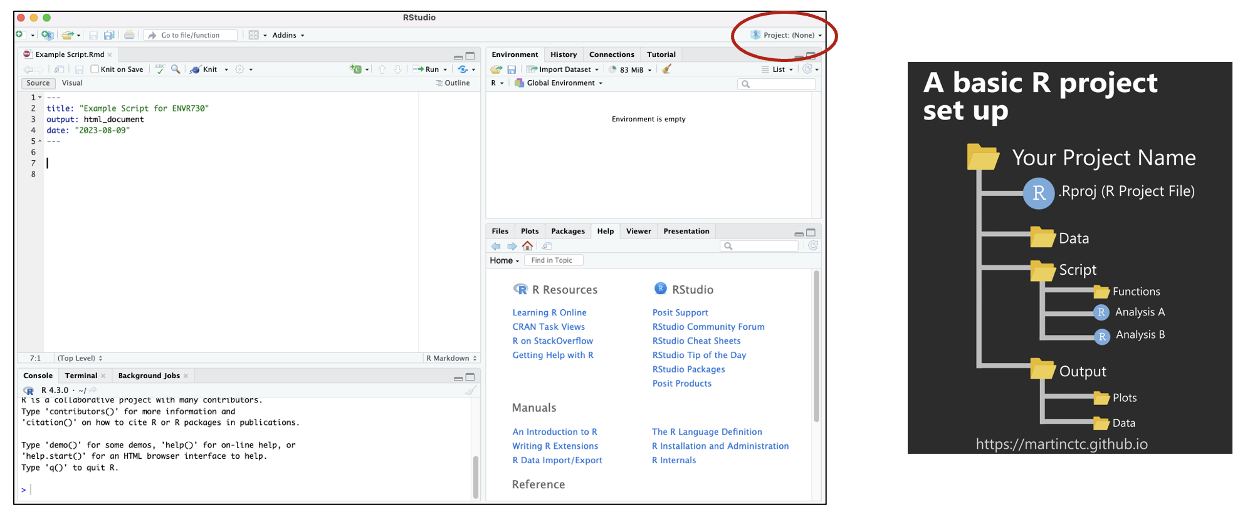This screenshot has height=517, width=1250.
Task: Toggle the document Outline pane
Action: coord(453,83)
